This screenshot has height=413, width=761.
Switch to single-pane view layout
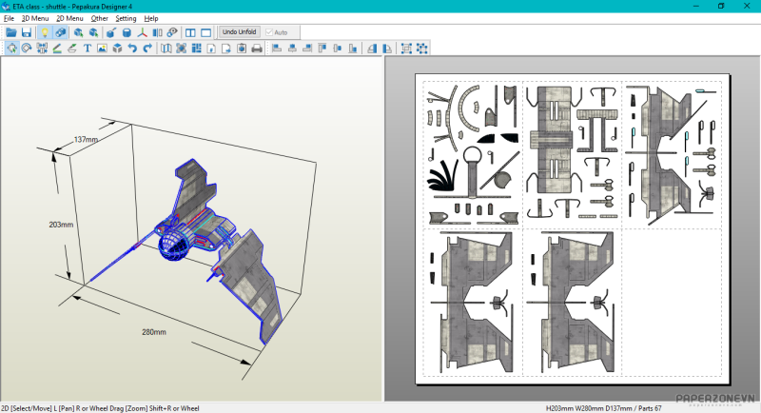pyautogui.click(x=205, y=32)
